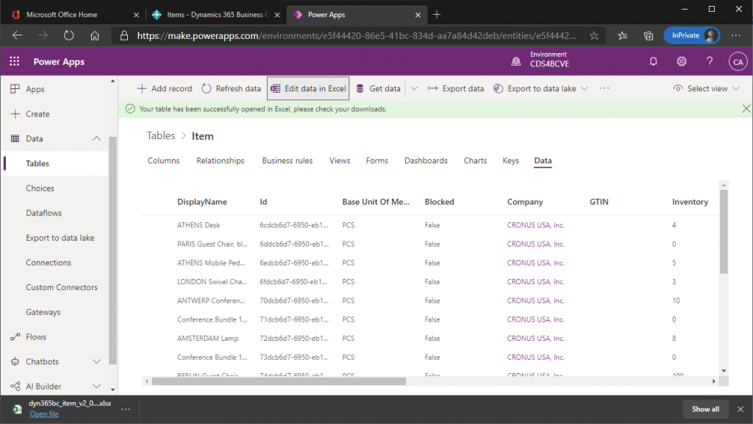Open notifications bell in Power Apps header
This screenshot has height=424, width=753.
pyautogui.click(x=653, y=62)
